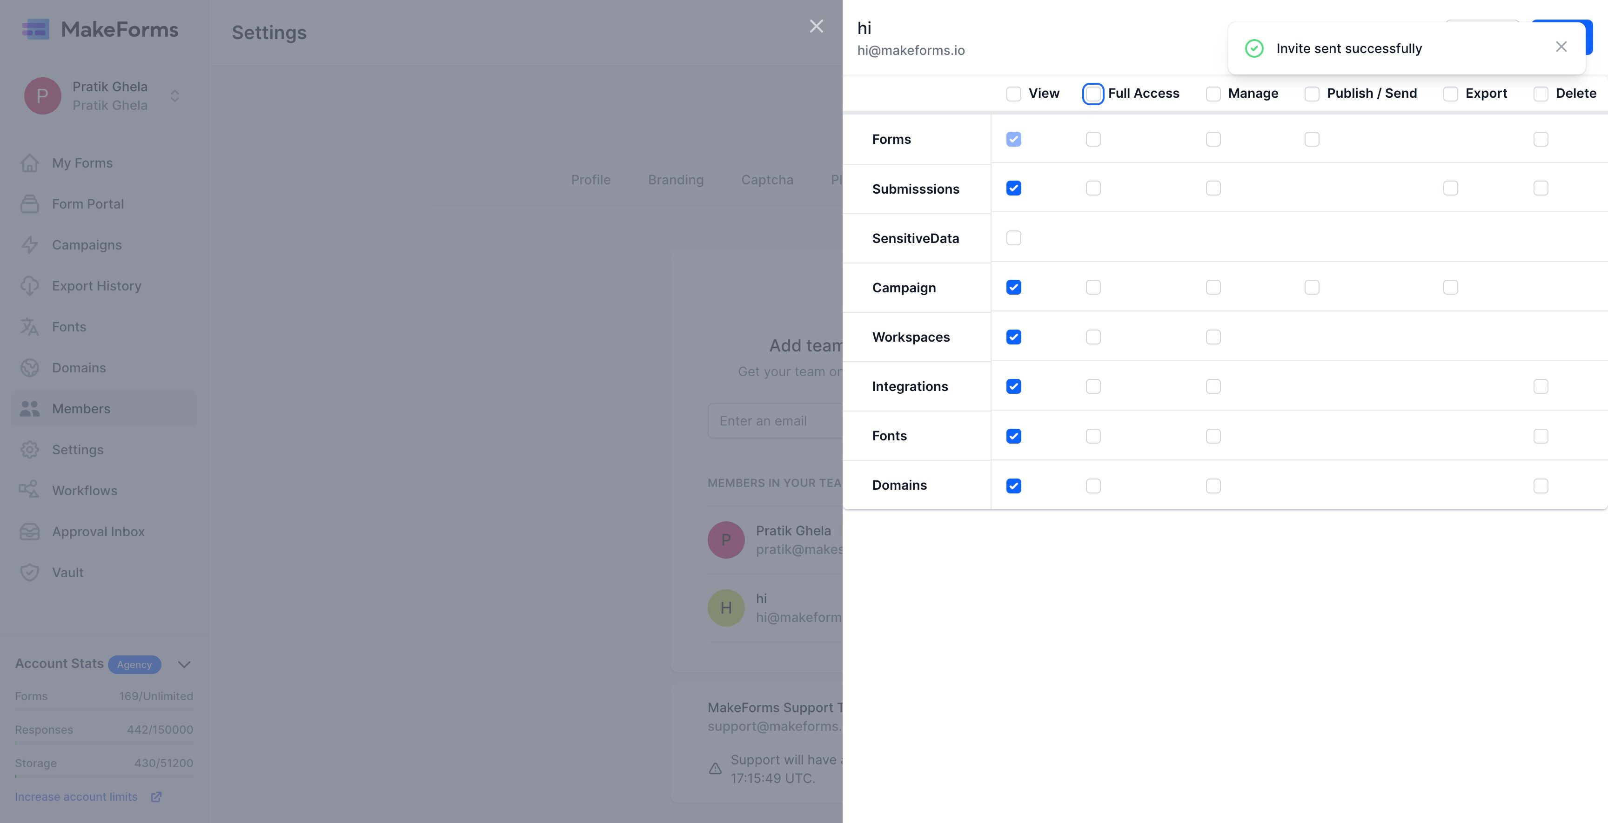The image size is (1608, 823).
Task: Click the SensitiveData row label
Action: click(x=915, y=238)
